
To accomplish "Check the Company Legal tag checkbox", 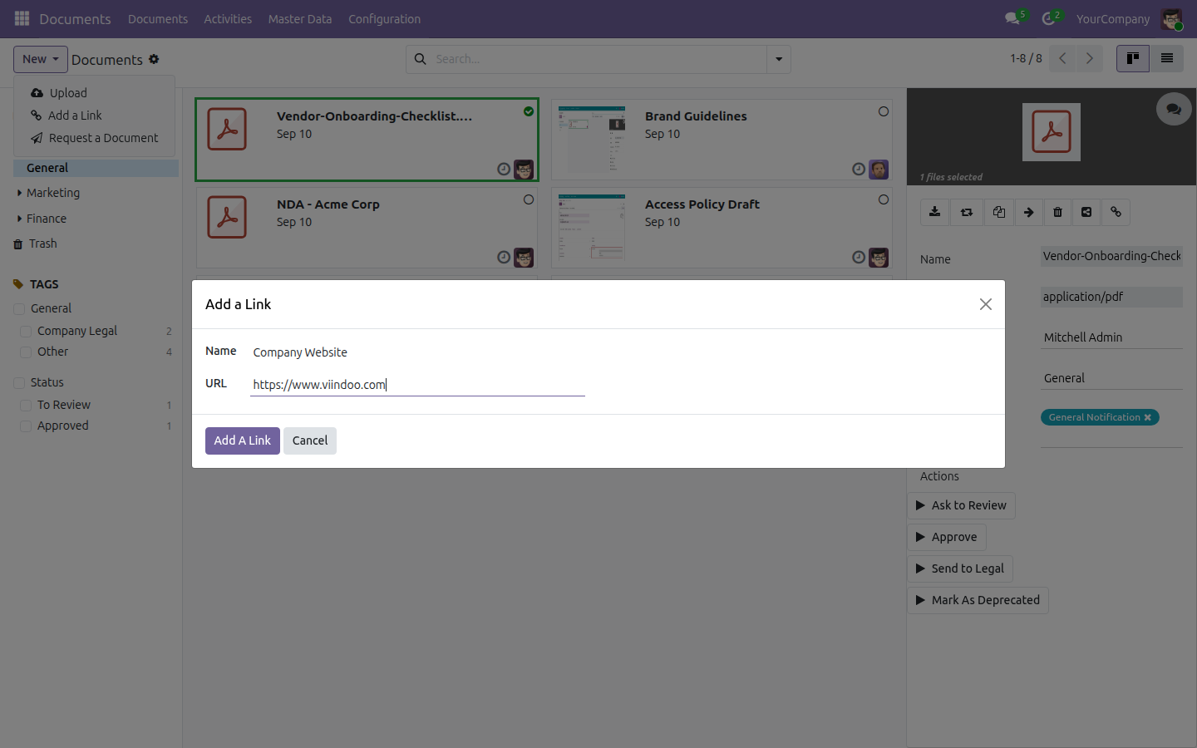I will (26, 332).
